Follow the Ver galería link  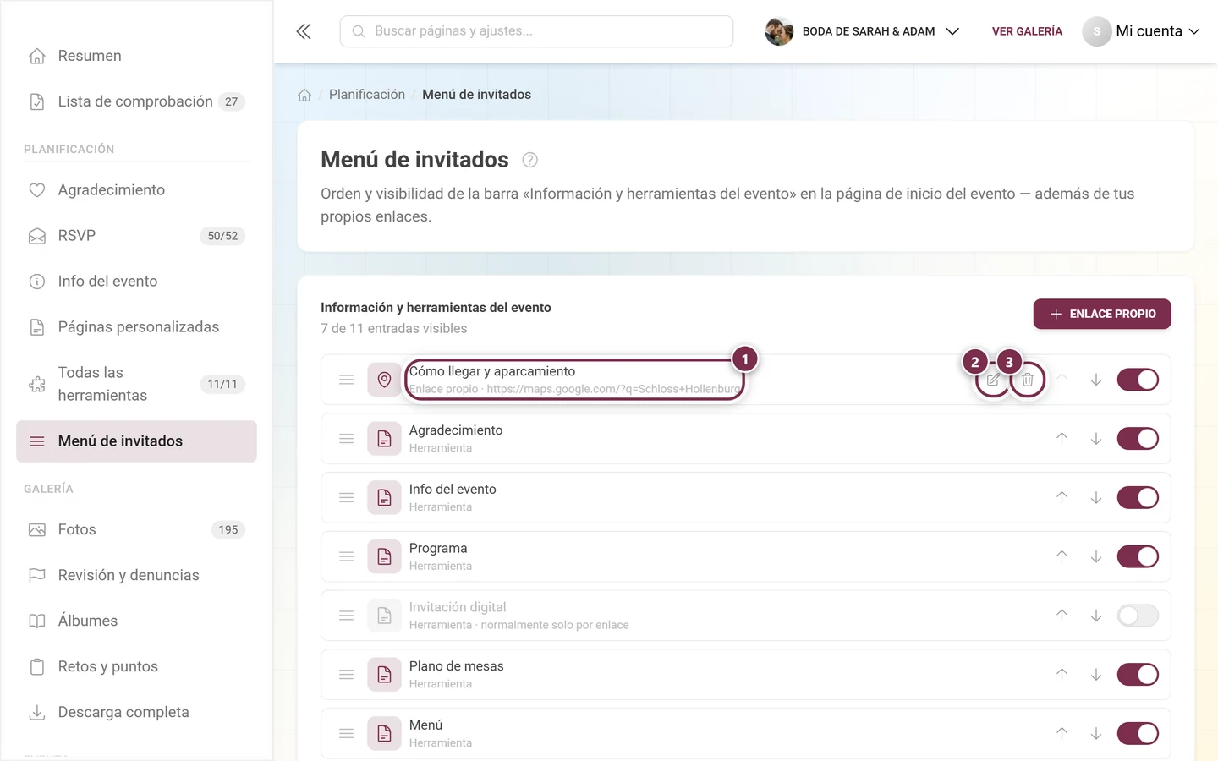[x=1027, y=31]
